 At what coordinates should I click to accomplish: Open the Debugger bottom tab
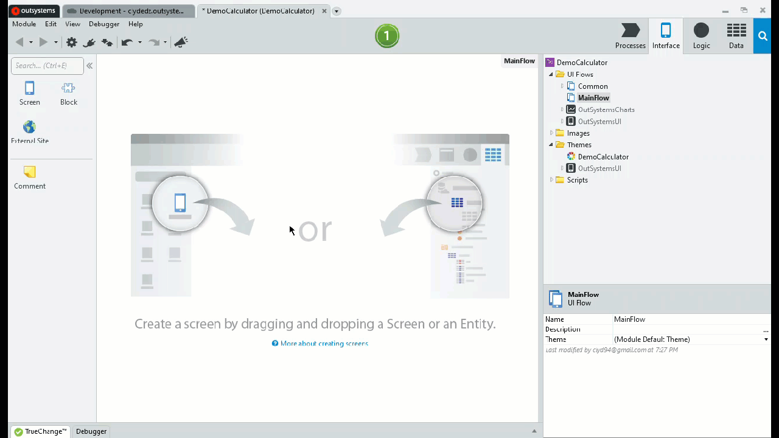click(91, 431)
